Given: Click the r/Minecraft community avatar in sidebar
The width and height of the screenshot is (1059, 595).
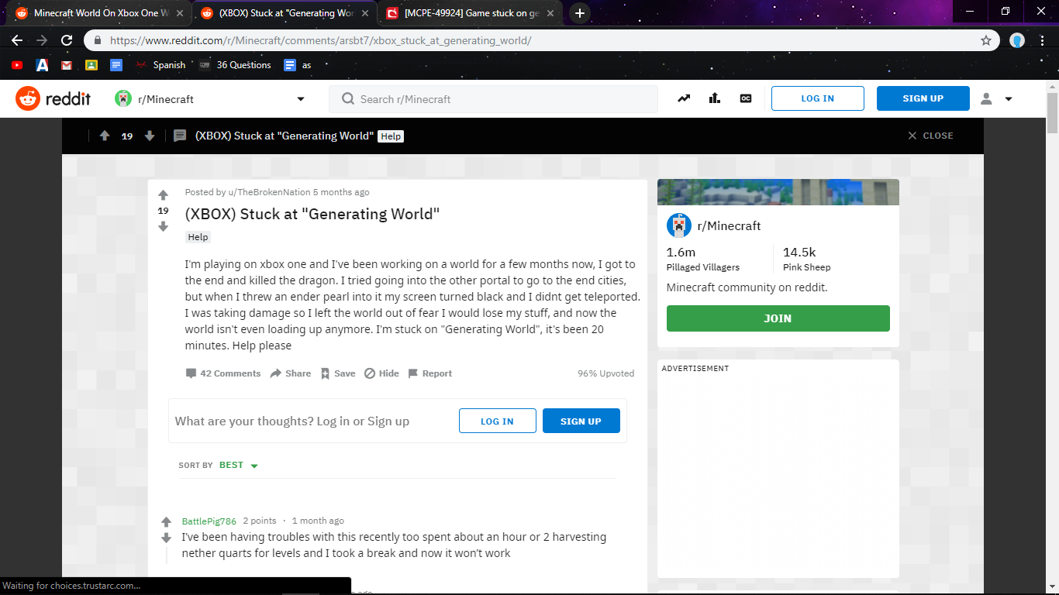Looking at the screenshot, I should point(679,225).
